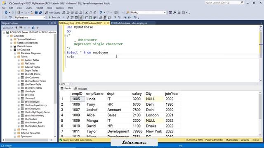Open the File menu
The image size is (264, 148).
point(4,8)
